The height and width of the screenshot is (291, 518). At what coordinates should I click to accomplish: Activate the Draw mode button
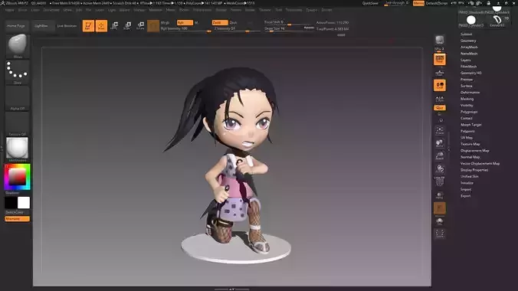coord(101,26)
